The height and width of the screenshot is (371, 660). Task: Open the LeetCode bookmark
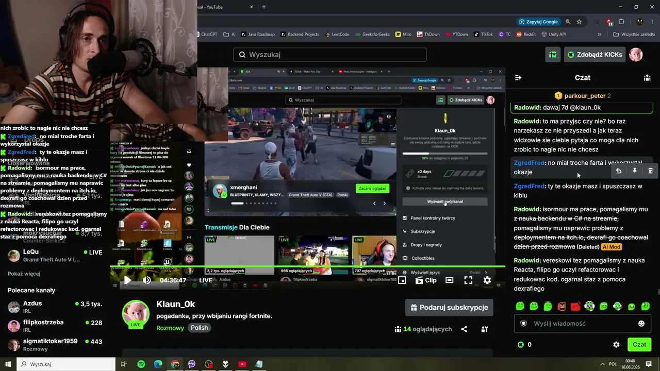click(337, 35)
